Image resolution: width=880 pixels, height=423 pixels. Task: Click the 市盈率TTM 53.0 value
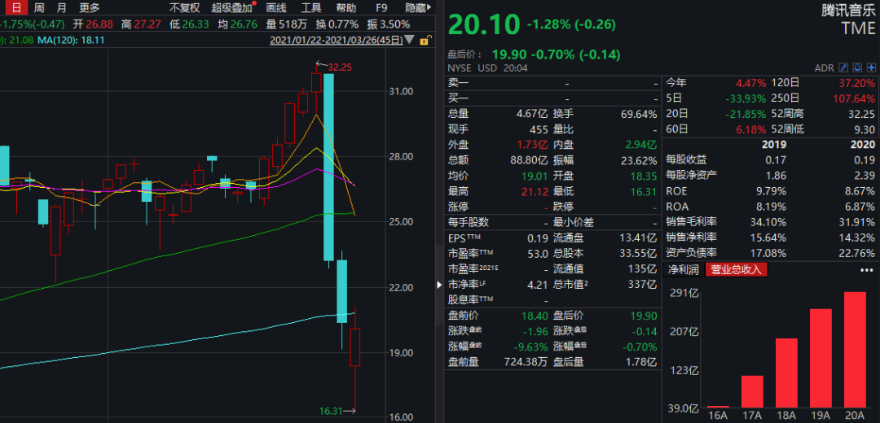click(x=538, y=253)
